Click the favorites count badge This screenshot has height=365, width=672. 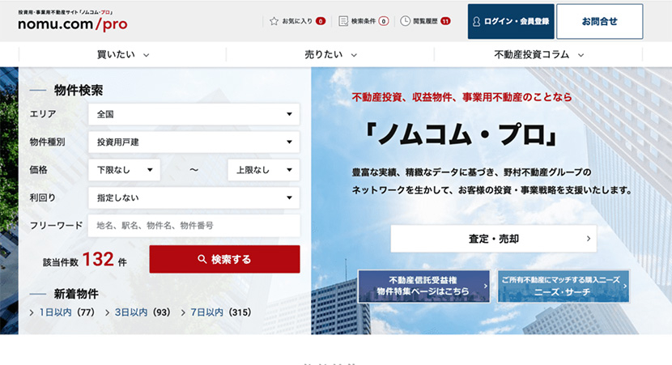pyautogui.click(x=321, y=21)
